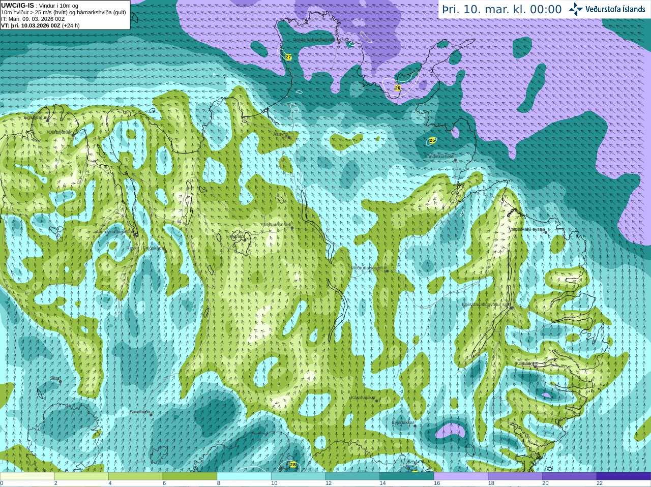Select the Sáta station dot
The image size is (651, 487).
click(61, 382)
